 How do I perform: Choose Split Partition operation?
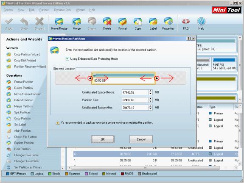pos(22,112)
